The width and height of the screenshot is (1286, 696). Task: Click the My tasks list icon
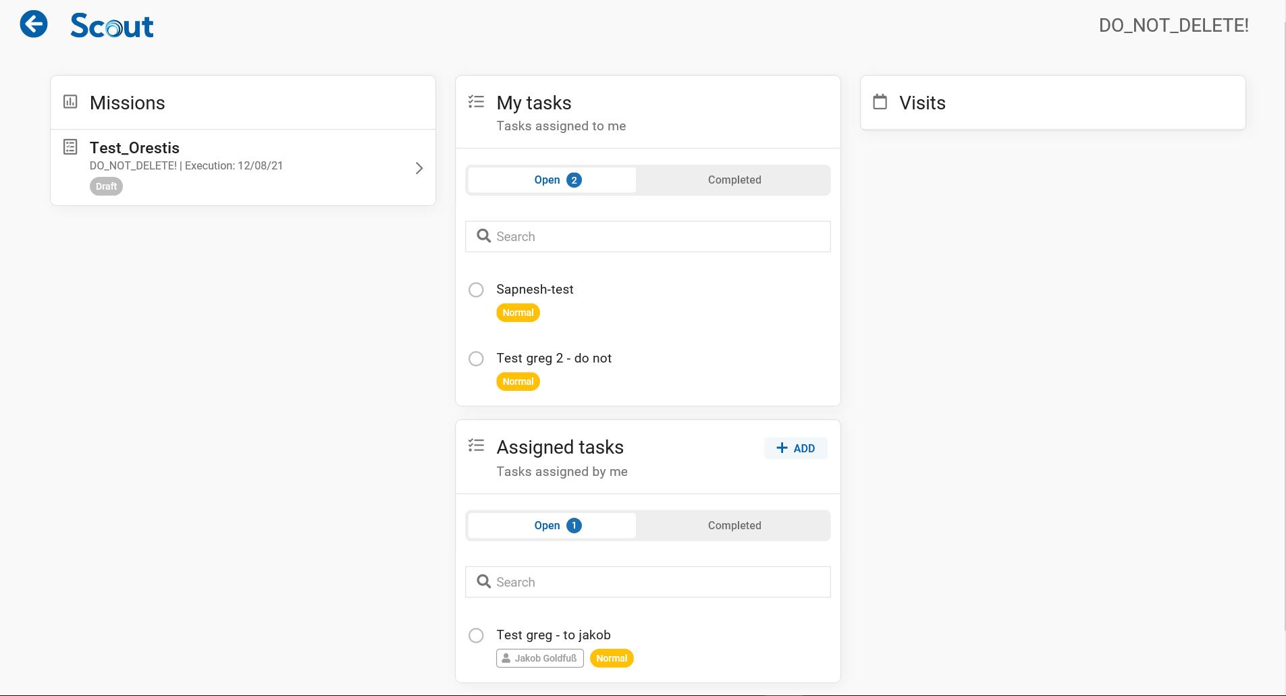[x=476, y=102]
